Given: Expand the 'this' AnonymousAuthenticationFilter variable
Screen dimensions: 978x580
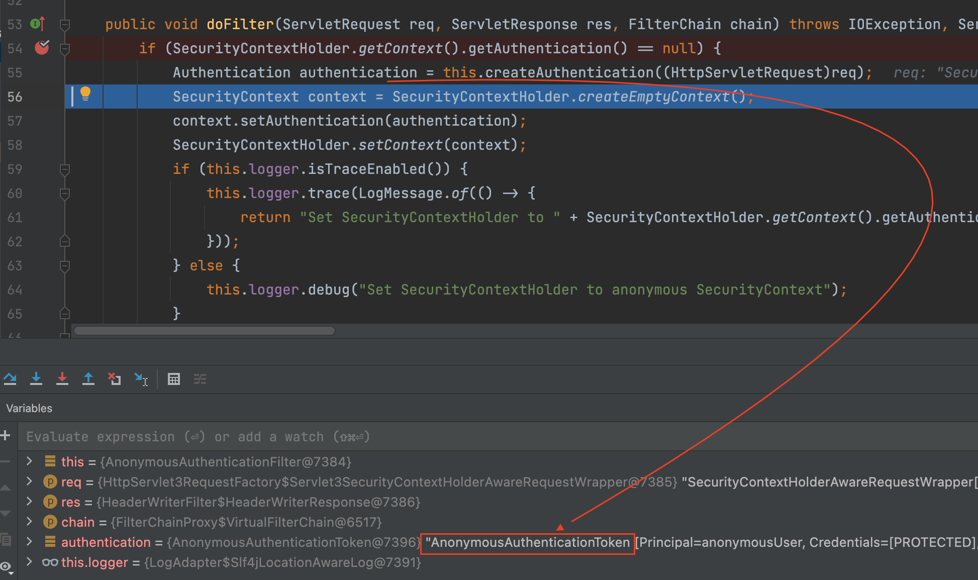Looking at the screenshot, I should tap(30, 461).
